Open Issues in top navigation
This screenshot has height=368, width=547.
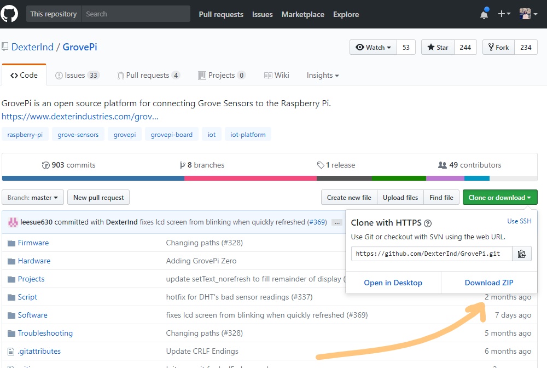coord(263,14)
